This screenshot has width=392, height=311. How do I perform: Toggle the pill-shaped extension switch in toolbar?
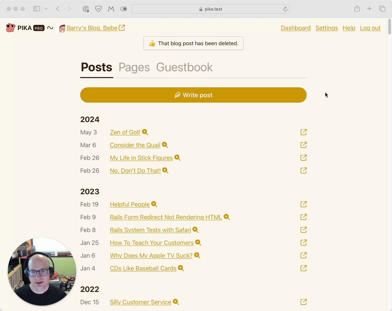(x=124, y=9)
